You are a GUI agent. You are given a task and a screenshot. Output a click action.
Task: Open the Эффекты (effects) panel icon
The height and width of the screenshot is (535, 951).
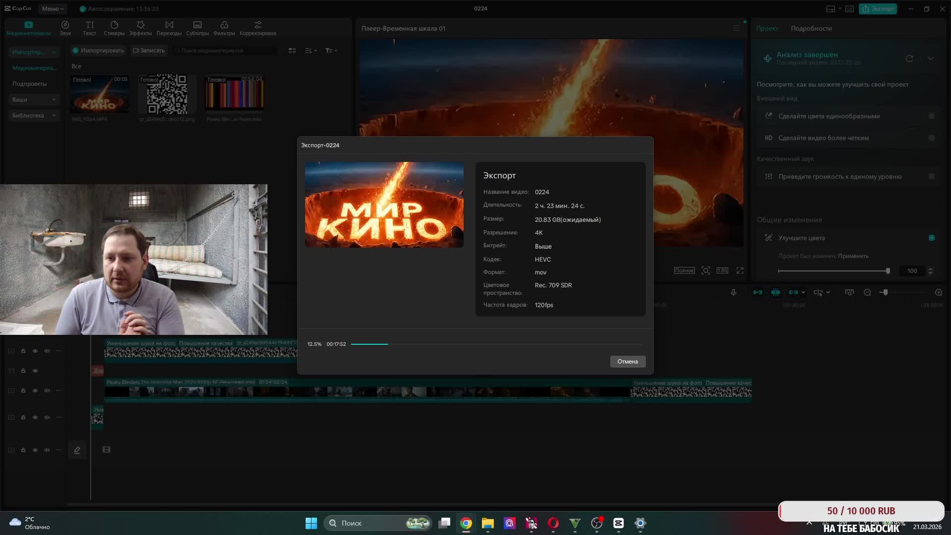[x=141, y=25]
